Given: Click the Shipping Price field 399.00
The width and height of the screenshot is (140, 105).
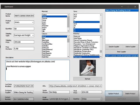Looking at the screenshot, I should click(x=24, y=42).
